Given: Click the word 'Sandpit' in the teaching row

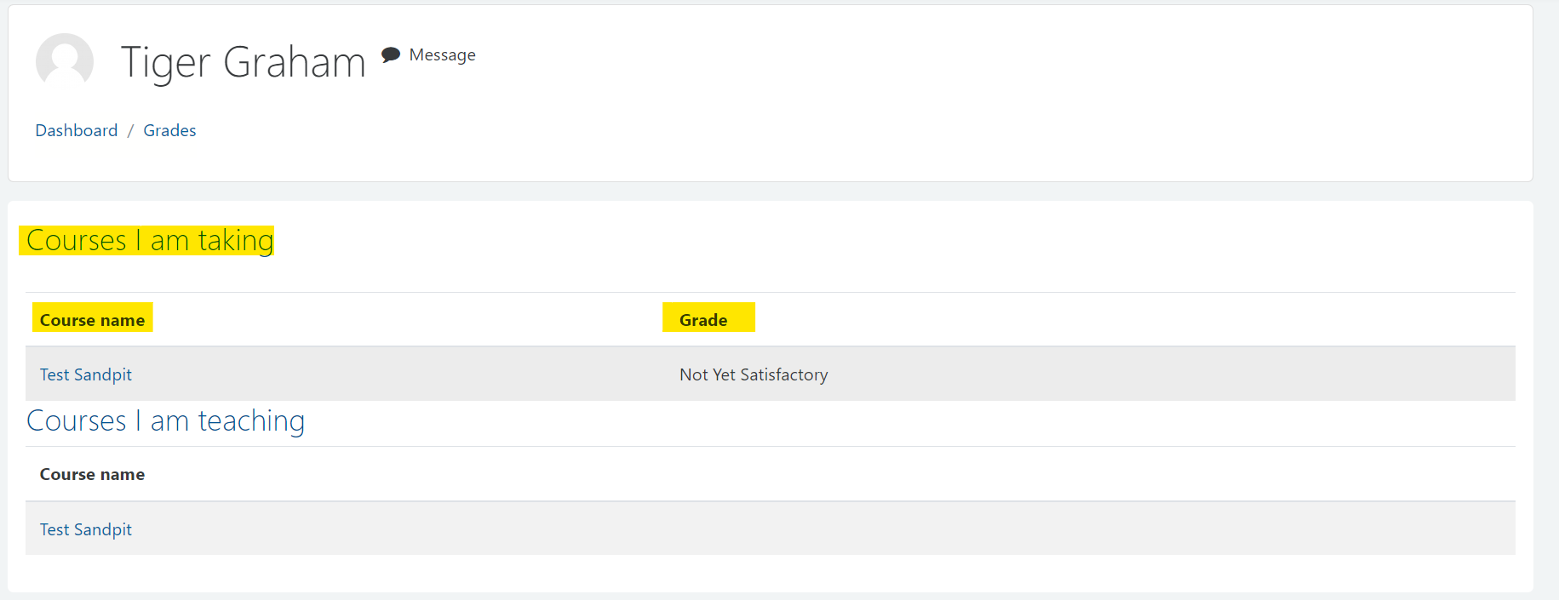Looking at the screenshot, I should tap(103, 529).
